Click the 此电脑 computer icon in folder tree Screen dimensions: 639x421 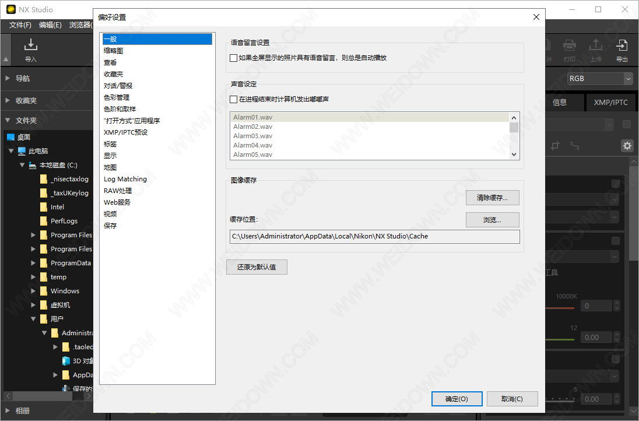pos(22,151)
